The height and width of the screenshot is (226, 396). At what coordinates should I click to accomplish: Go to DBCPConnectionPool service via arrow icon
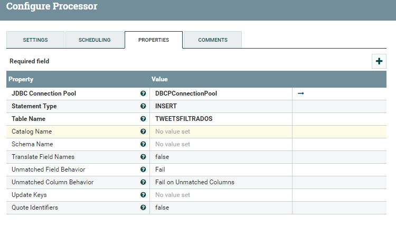pos(301,93)
